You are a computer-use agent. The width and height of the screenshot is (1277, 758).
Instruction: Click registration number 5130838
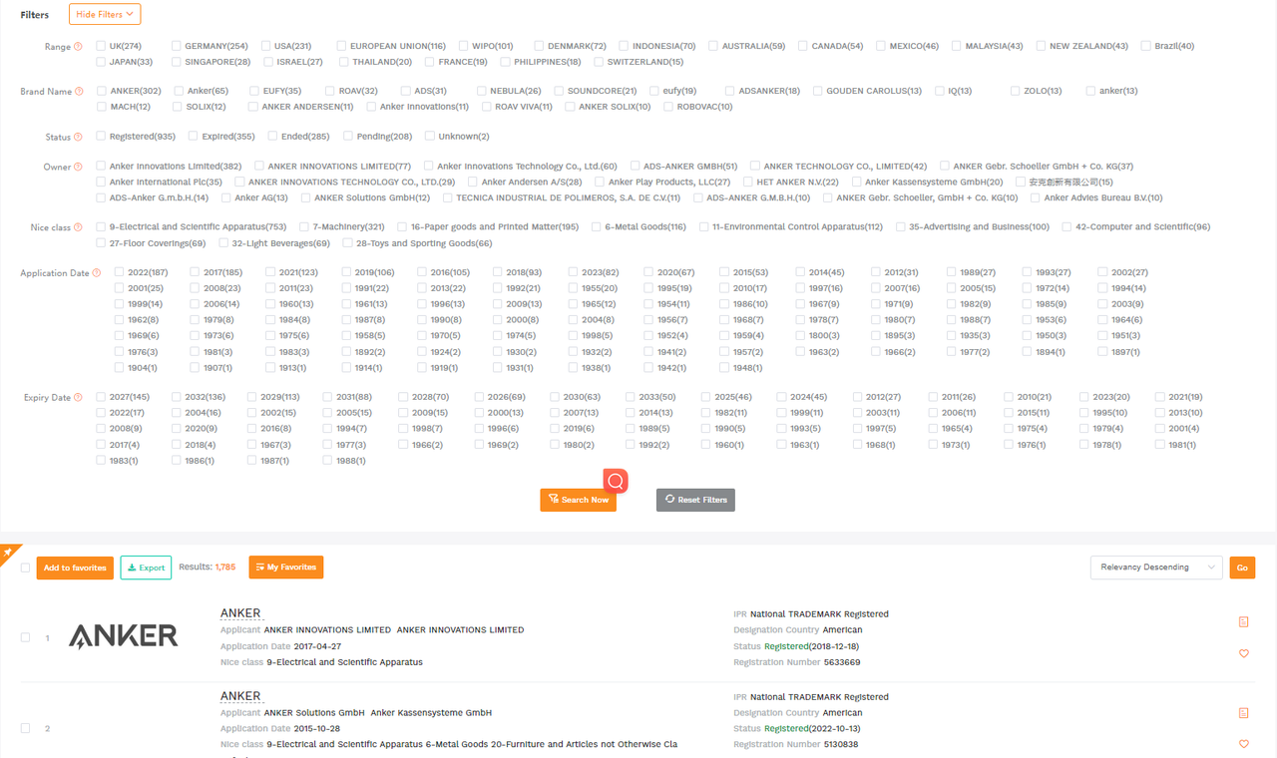point(841,745)
